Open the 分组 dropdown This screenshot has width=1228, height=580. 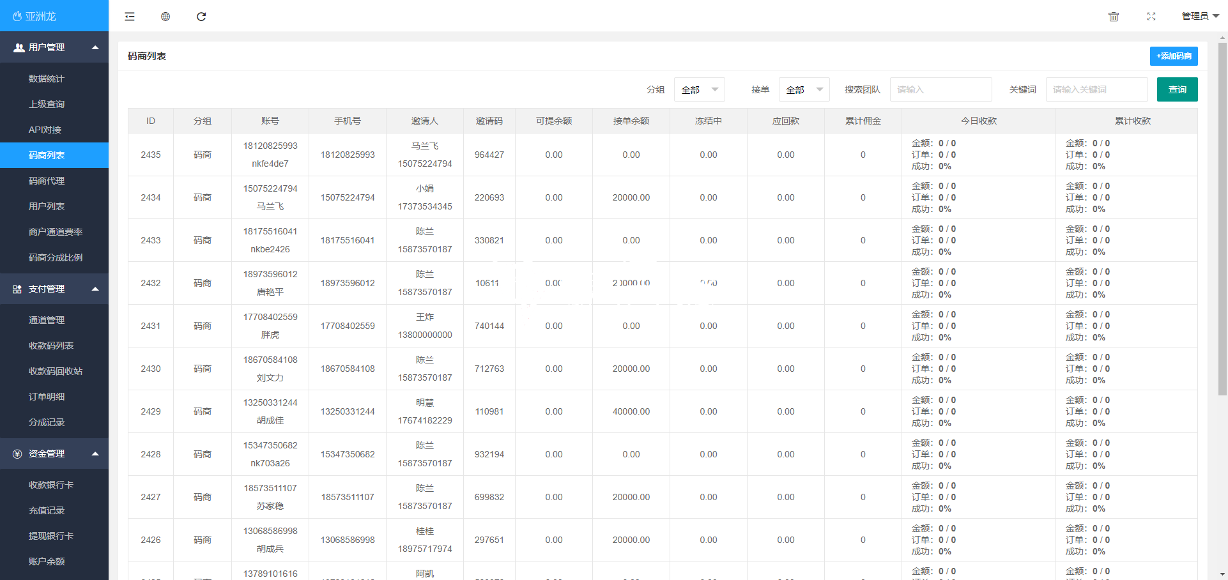700,89
